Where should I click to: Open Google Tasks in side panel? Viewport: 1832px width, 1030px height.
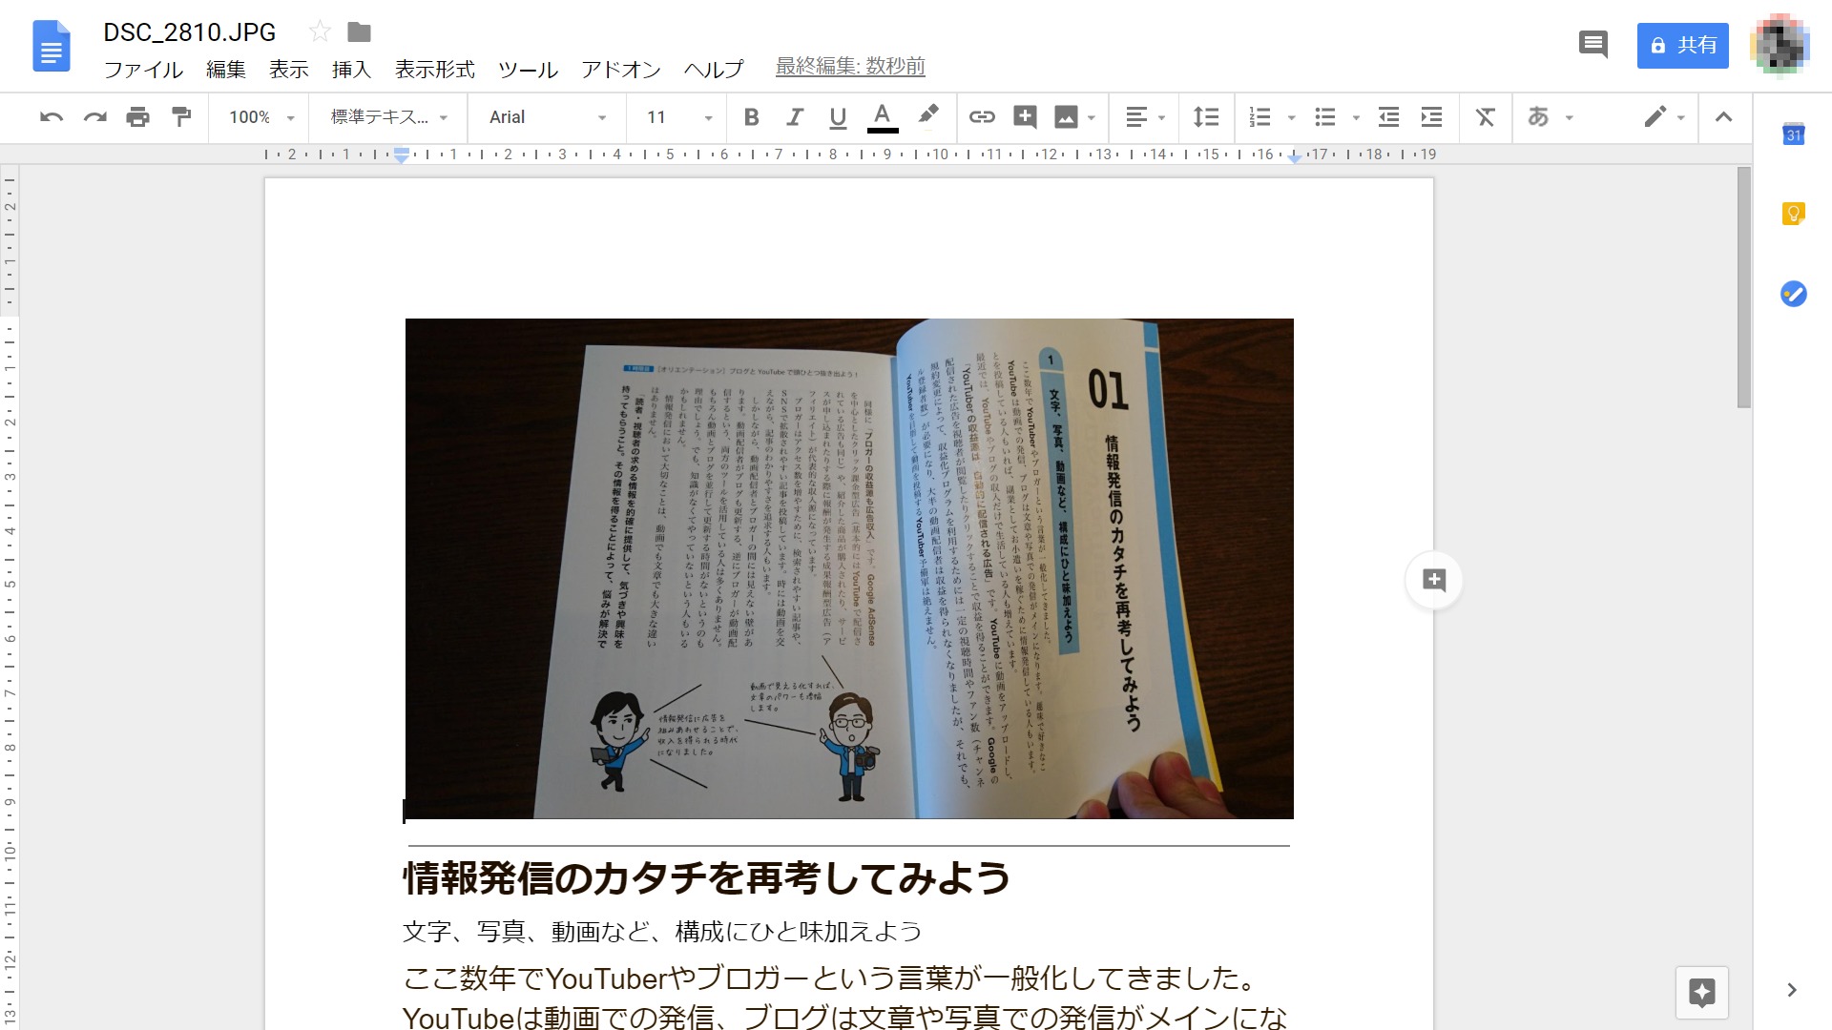pyautogui.click(x=1794, y=294)
